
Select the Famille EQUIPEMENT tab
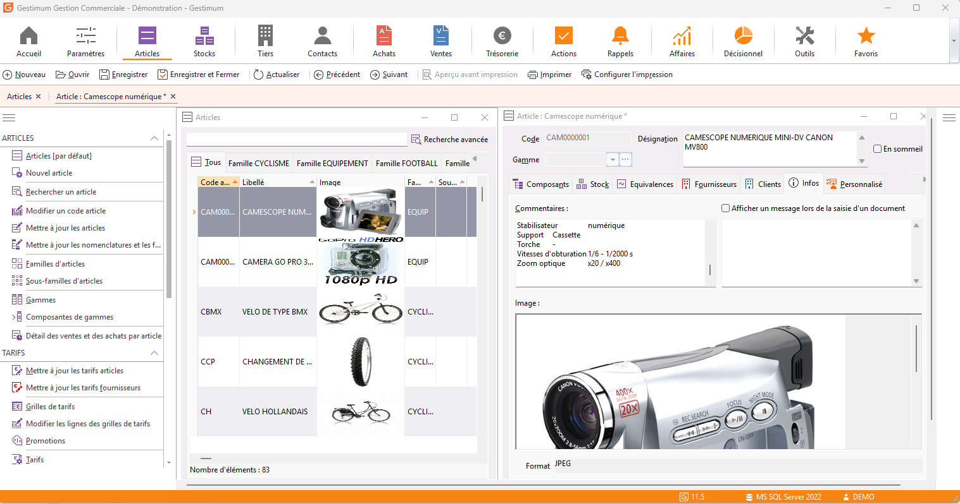pyautogui.click(x=332, y=163)
